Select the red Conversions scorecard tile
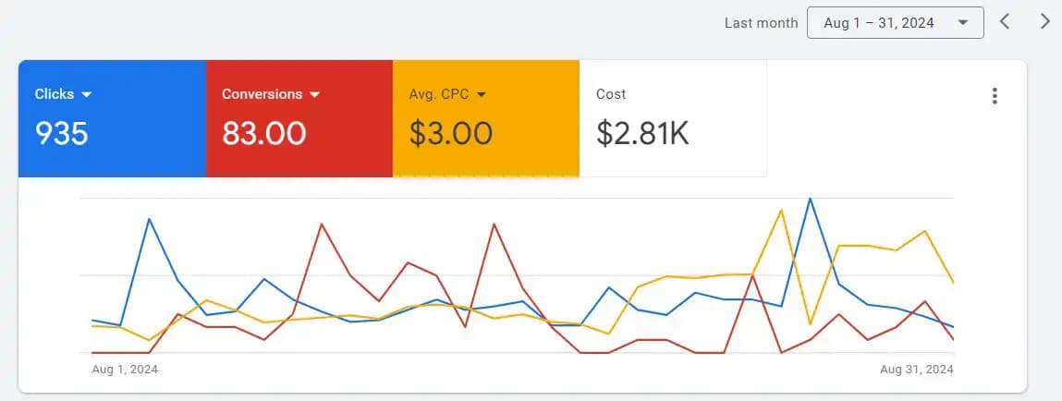1062x401 pixels. pos(299,118)
